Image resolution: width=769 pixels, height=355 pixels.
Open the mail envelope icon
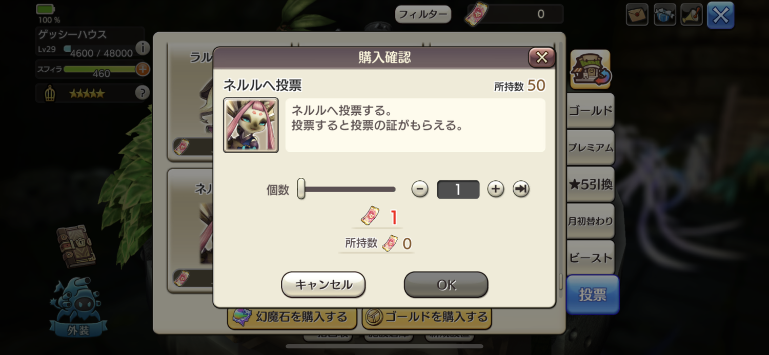tap(637, 15)
